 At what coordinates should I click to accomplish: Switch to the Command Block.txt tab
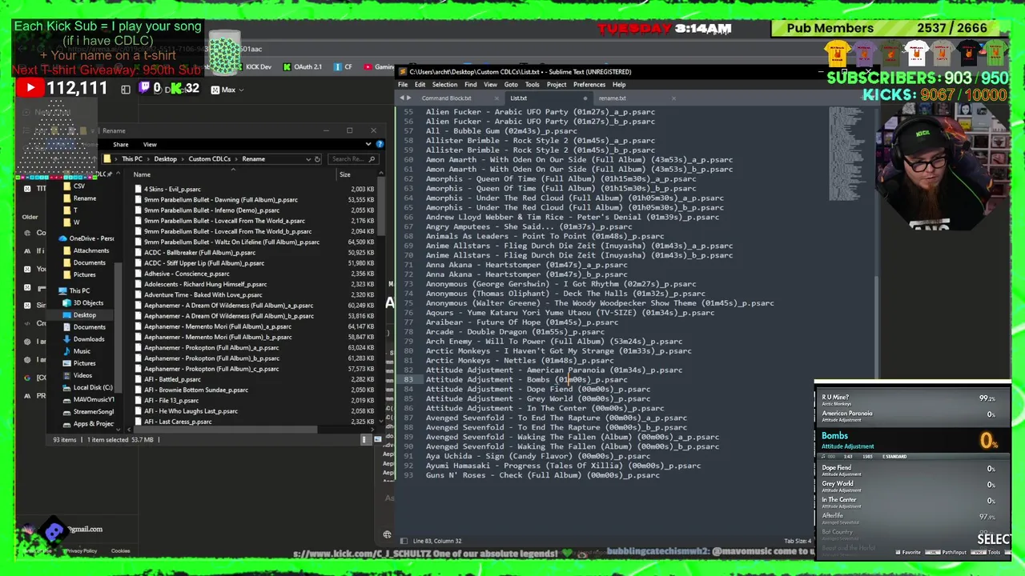[447, 98]
